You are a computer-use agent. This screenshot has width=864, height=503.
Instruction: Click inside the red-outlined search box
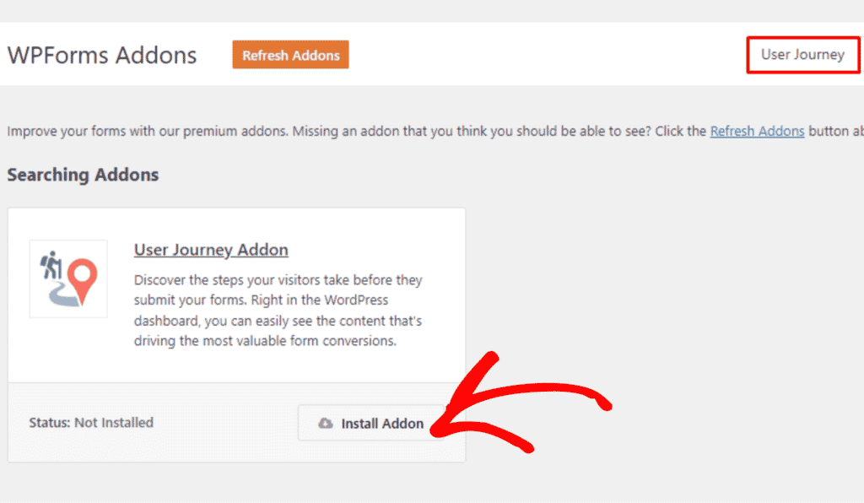coord(802,54)
